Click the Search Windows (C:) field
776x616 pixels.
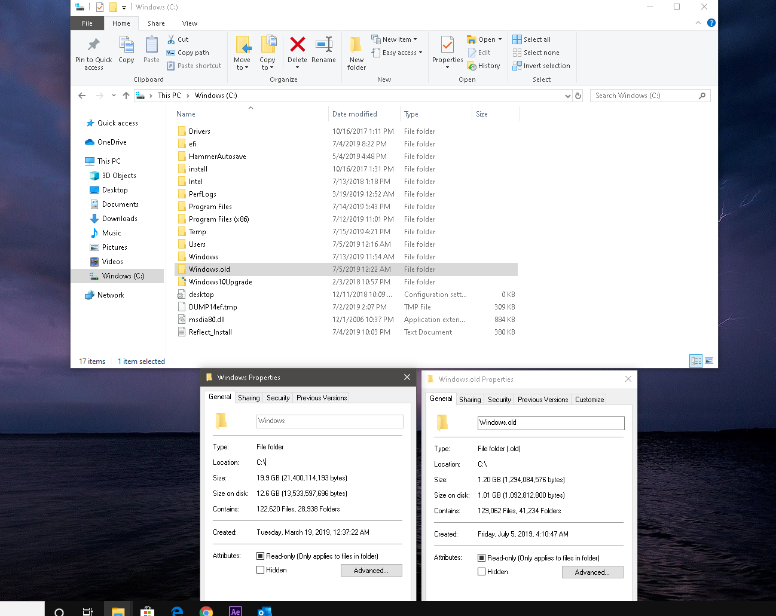[x=650, y=96]
